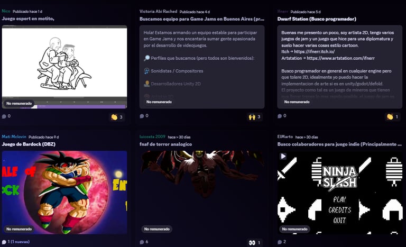
Task: Open Buscamos equipo para Game Jams post
Action: tap(202, 19)
